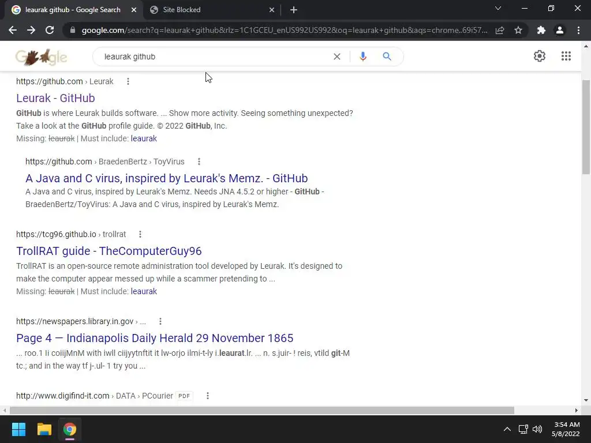Switch to the Site Blocked tab
Screen dimensions: 591x443
(x=212, y=10)
